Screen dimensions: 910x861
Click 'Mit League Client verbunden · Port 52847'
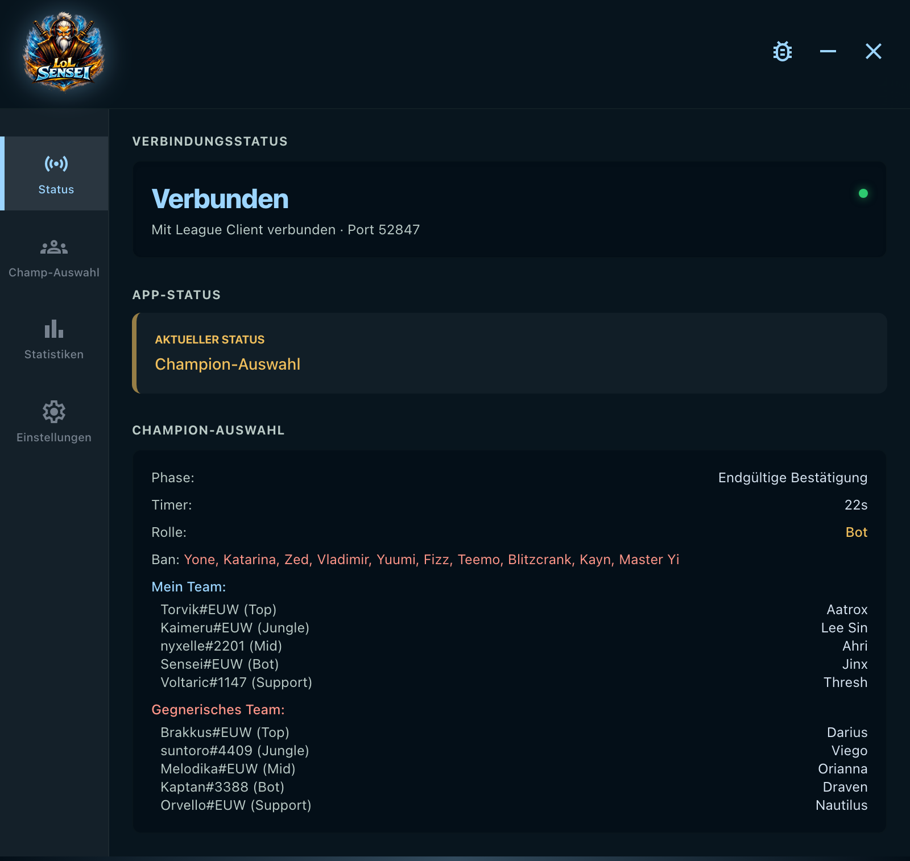tap(286, 230)
